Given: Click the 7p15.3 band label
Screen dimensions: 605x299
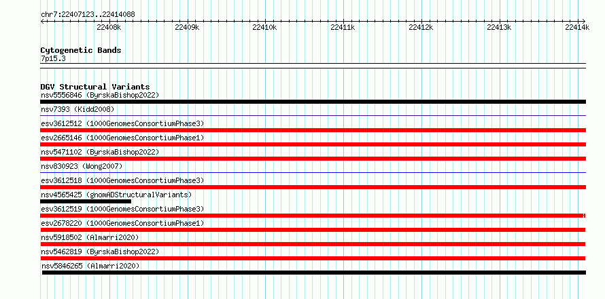Looking at the screenshot, I should [x=53, y=59].
